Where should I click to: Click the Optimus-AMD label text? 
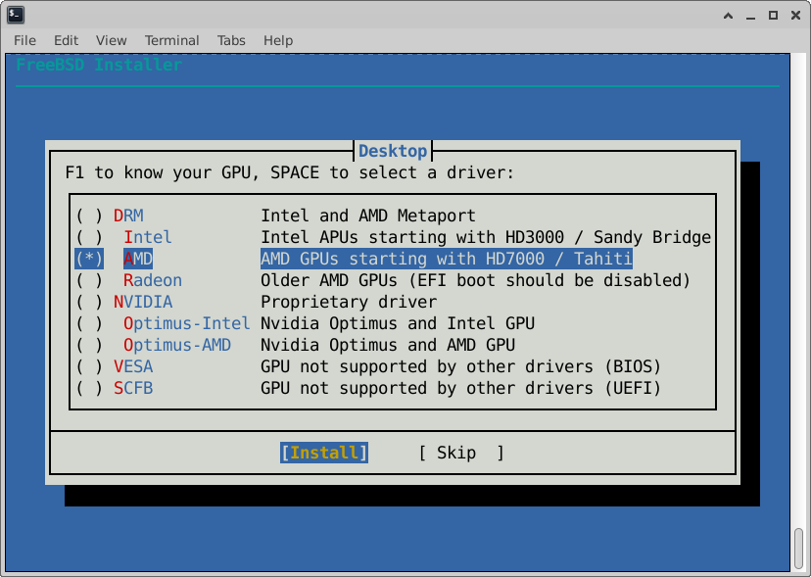point(177,345)
